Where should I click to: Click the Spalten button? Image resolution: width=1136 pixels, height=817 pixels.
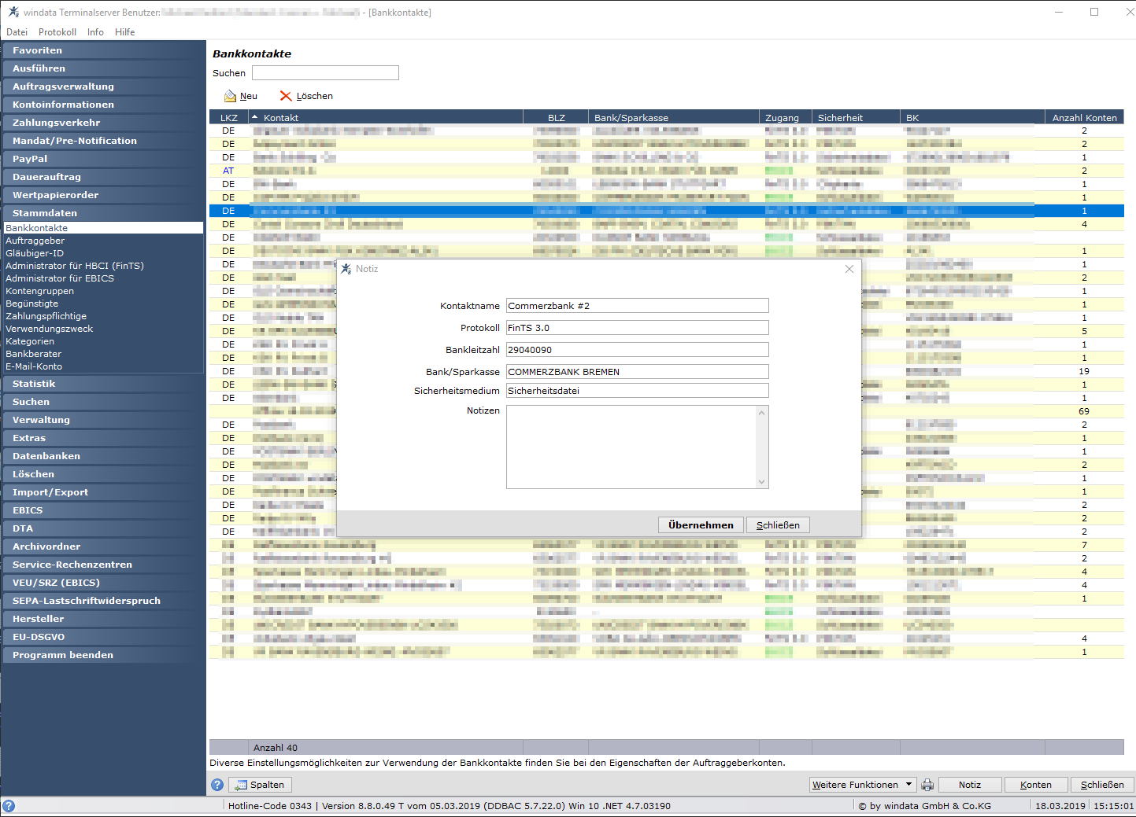tap(261, 785)
